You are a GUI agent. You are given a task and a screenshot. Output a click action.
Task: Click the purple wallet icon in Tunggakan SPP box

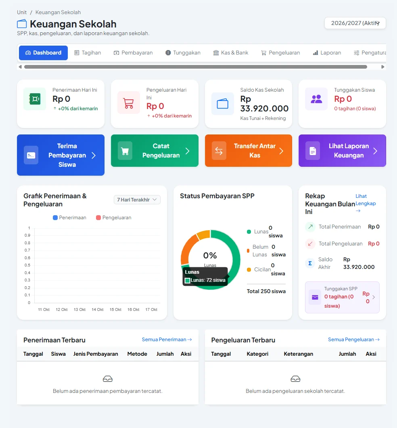pos(315,297)
